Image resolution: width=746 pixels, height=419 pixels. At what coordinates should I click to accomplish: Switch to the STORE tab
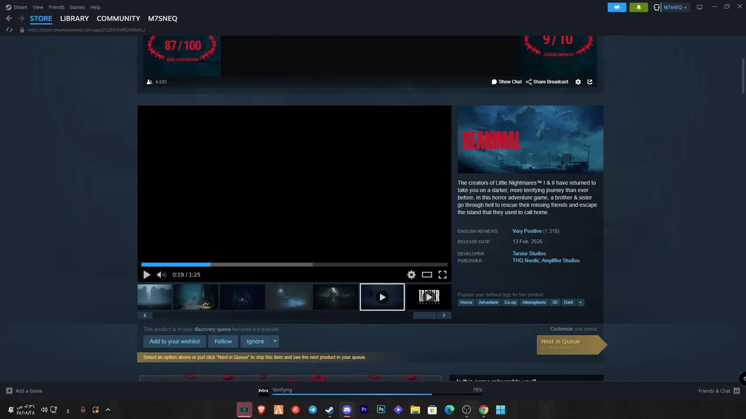pyautogui.click(x=41, y=19)
